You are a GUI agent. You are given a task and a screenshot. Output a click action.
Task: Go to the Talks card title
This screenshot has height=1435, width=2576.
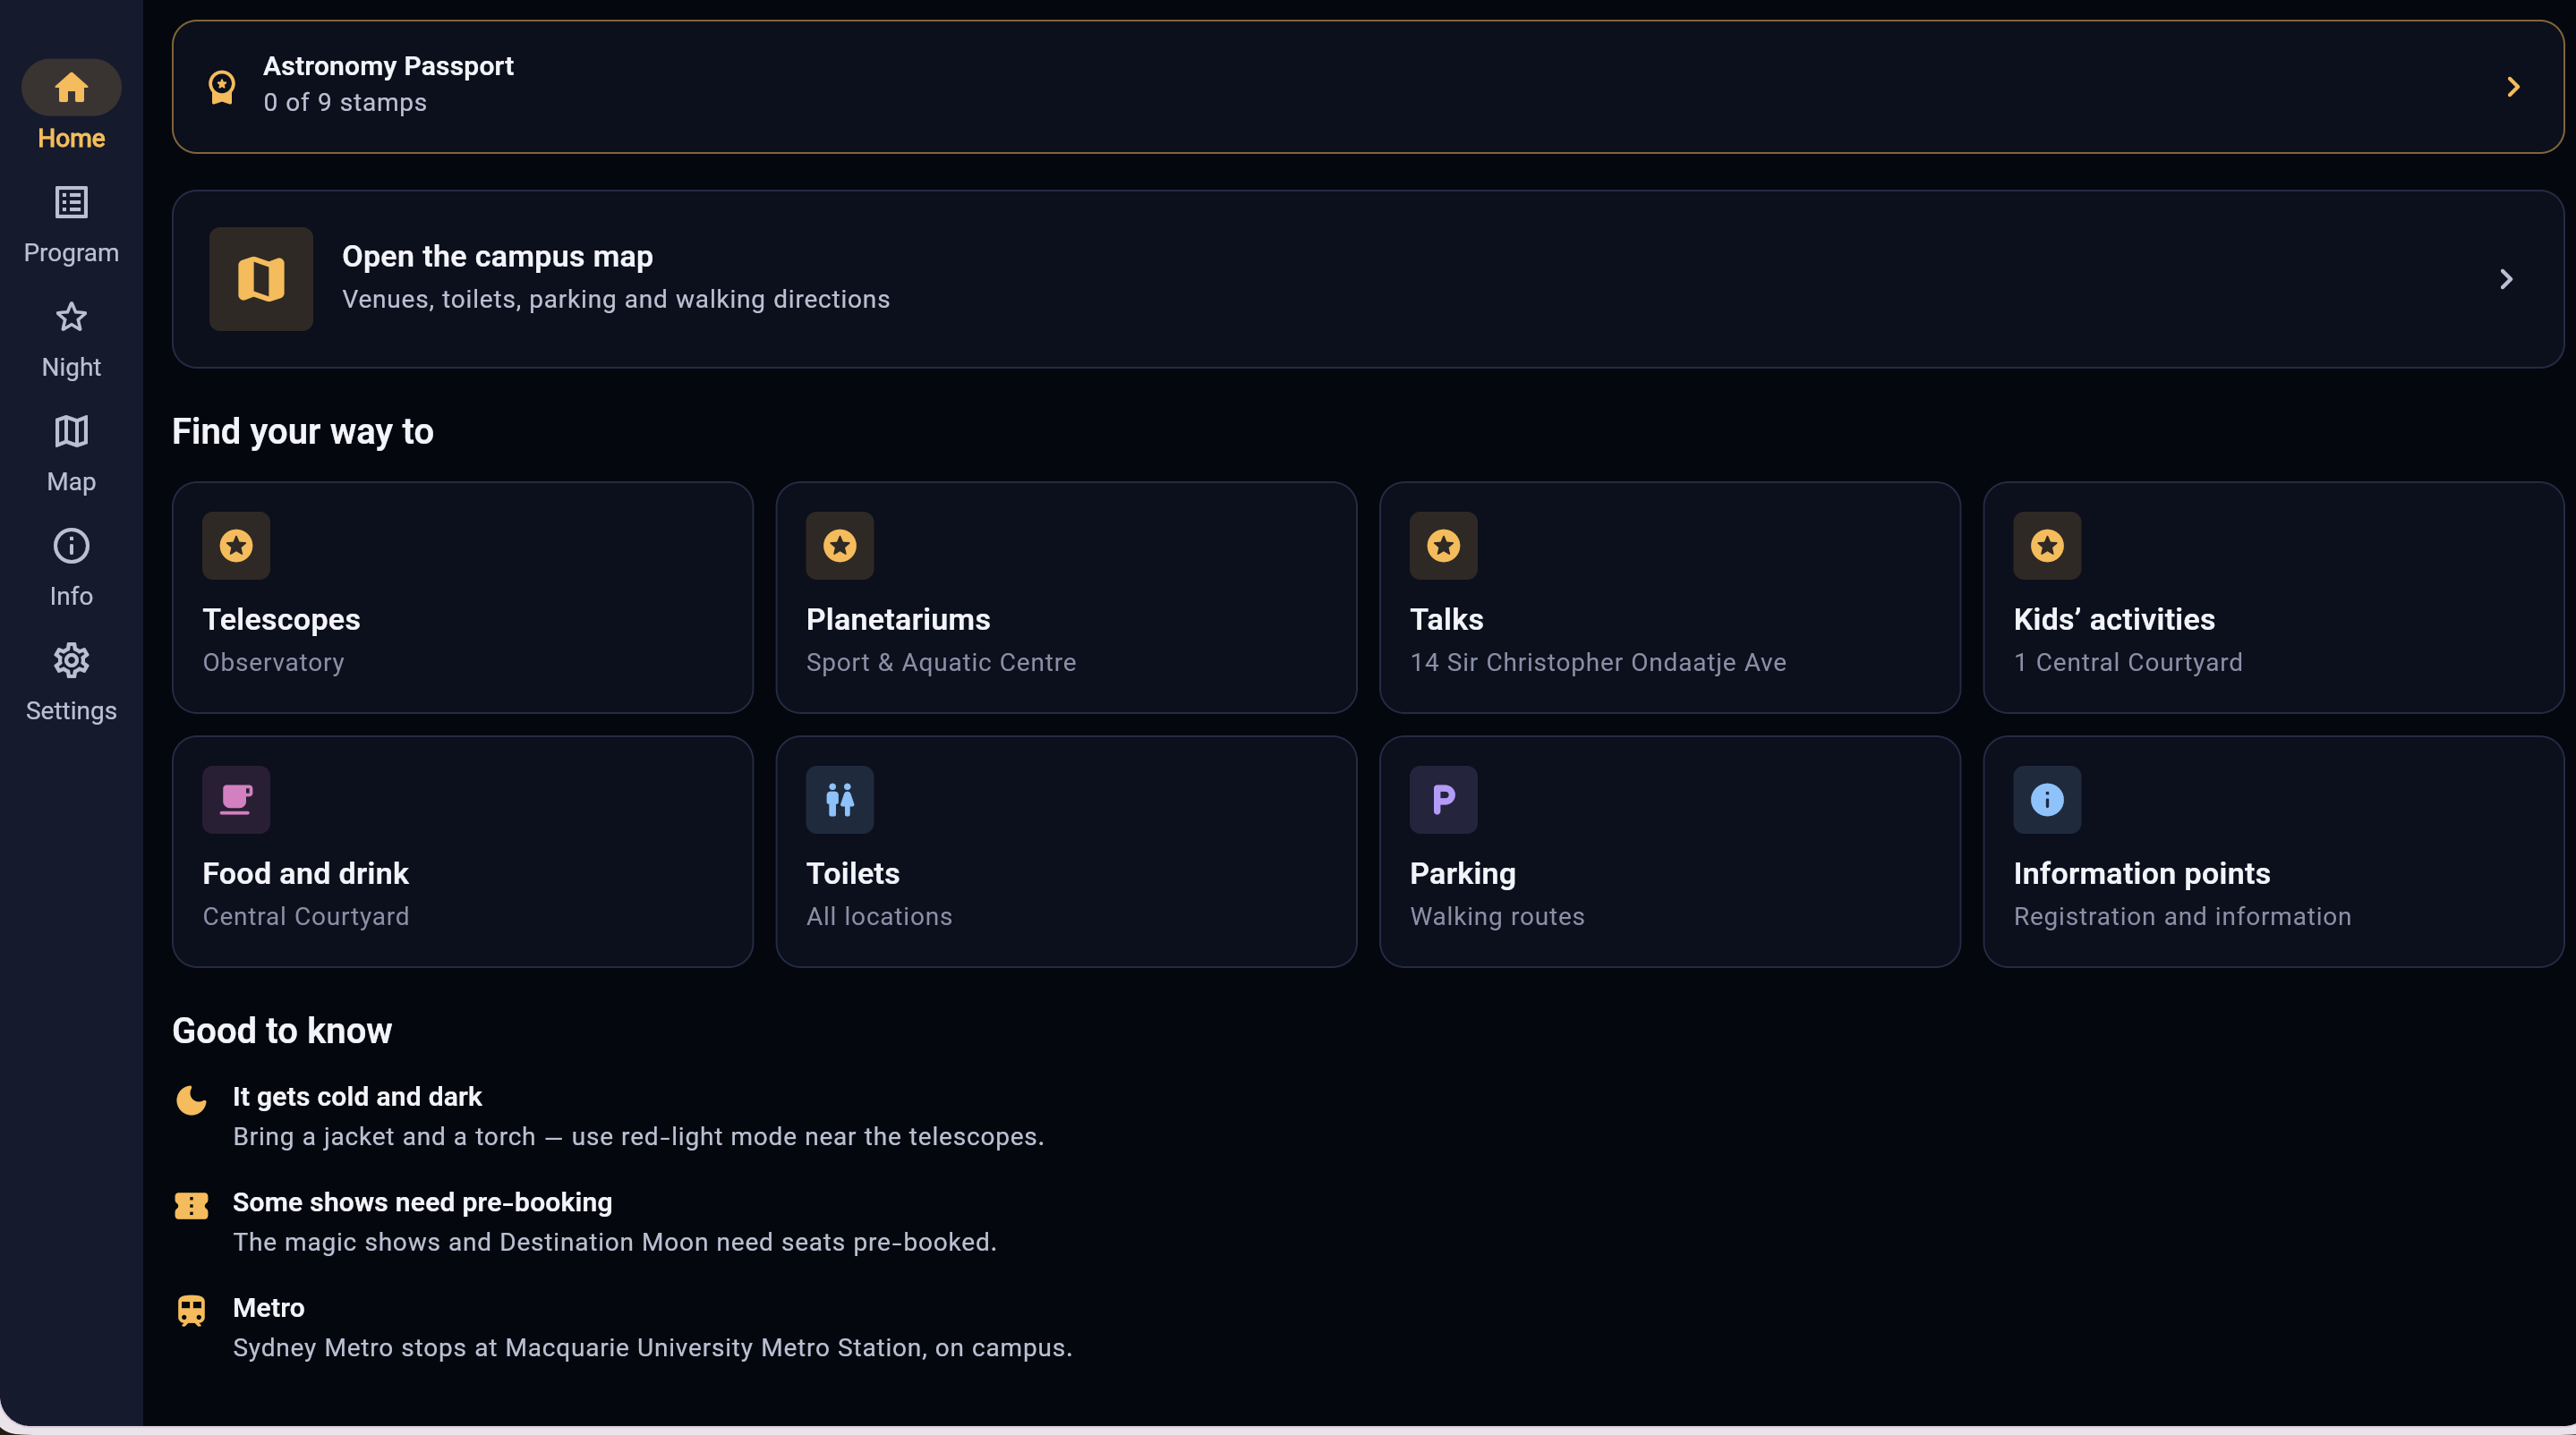(x=1446, y=620)
